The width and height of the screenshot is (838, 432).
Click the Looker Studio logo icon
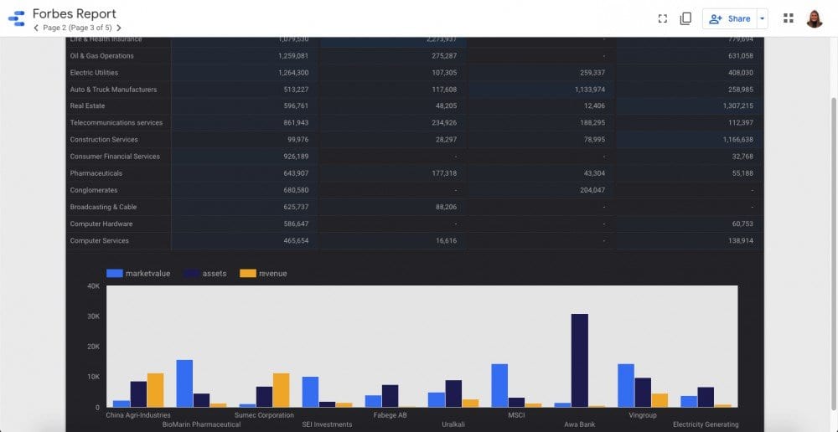coord(17,18)
